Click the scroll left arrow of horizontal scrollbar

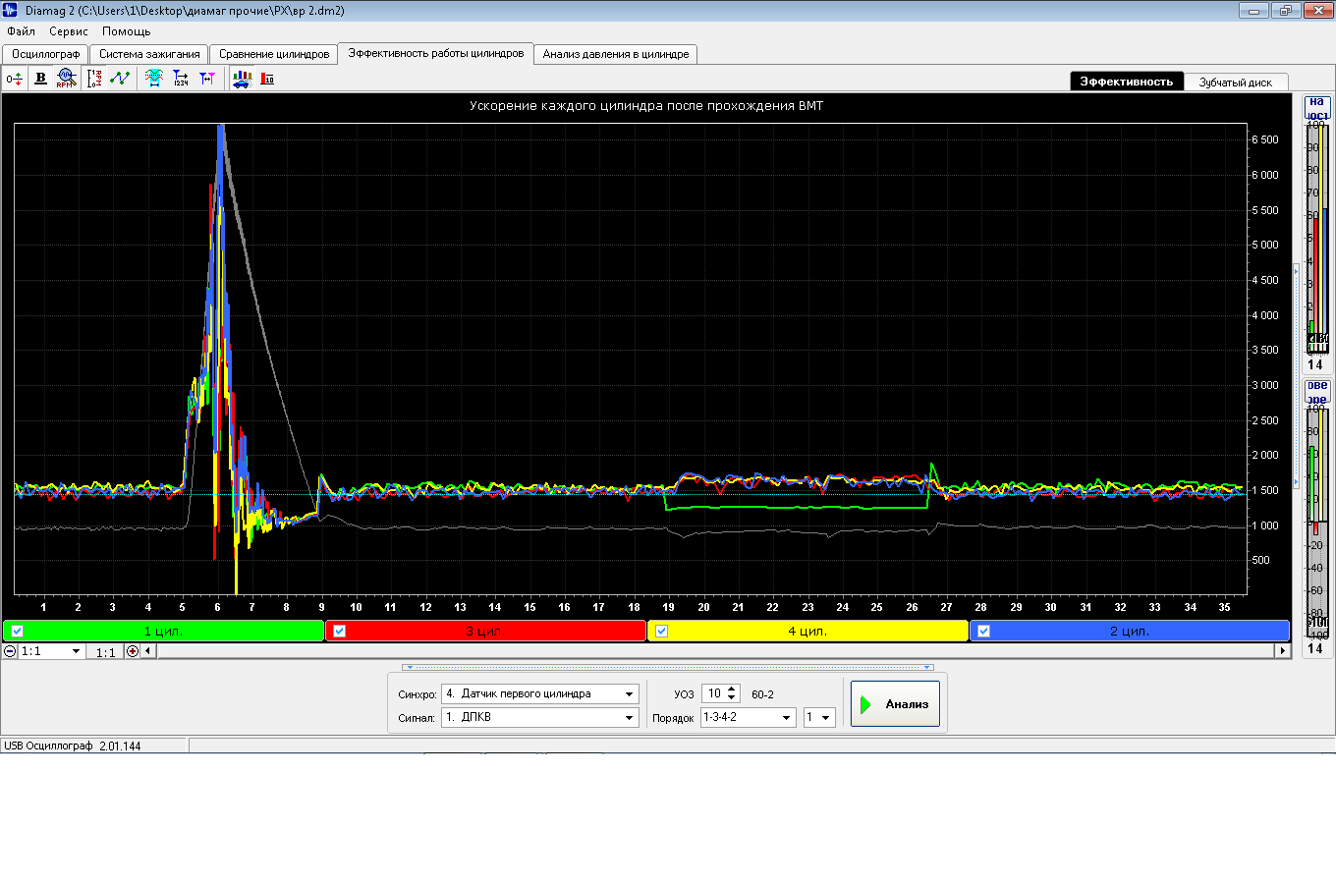[x=148, y=651]
